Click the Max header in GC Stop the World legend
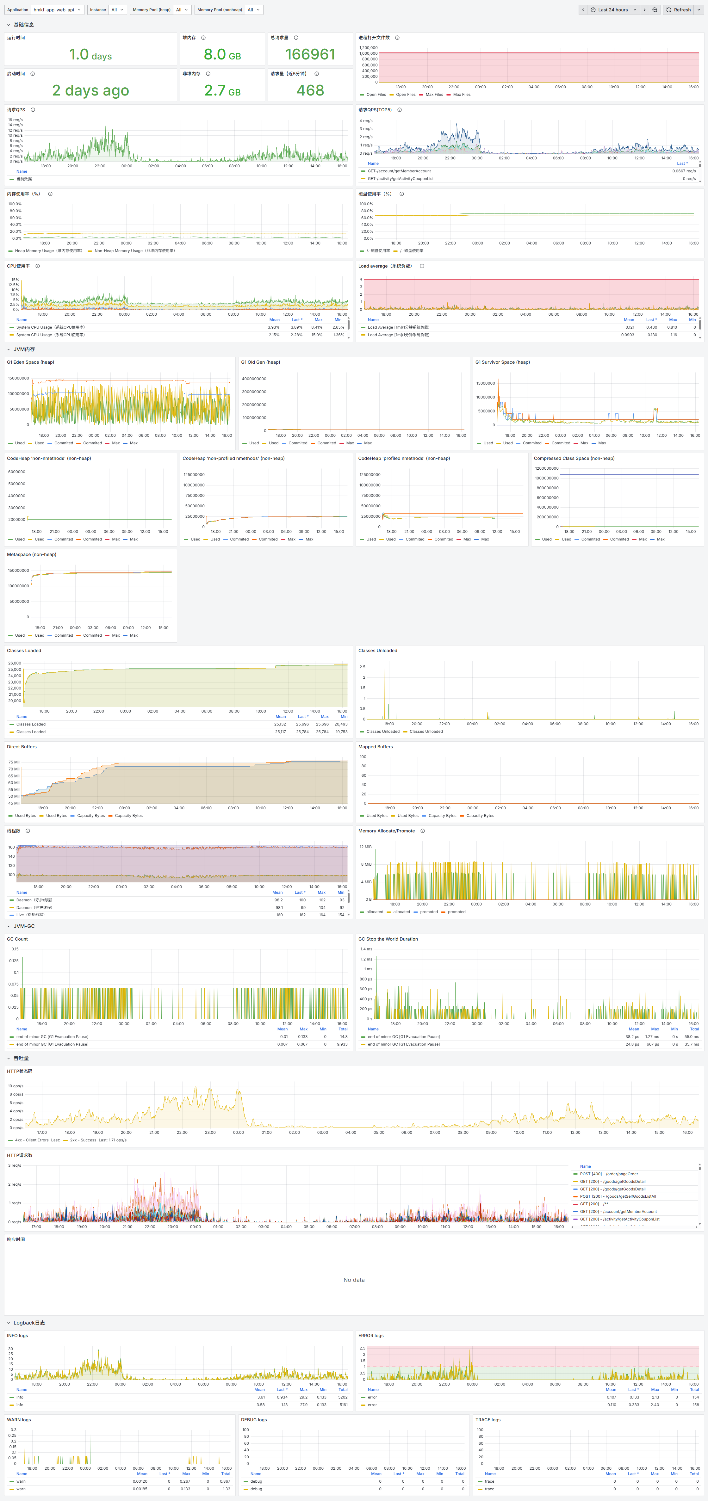Viewport: 708px width, 1501px height. point(655,1030)
